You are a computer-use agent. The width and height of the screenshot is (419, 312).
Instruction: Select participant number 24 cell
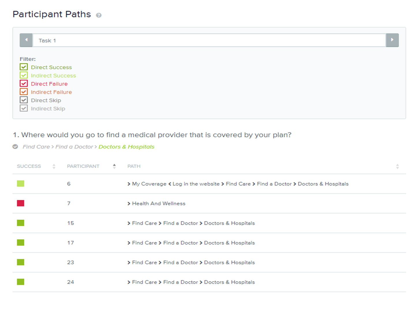pyautogui.click(x=70, y=282)
